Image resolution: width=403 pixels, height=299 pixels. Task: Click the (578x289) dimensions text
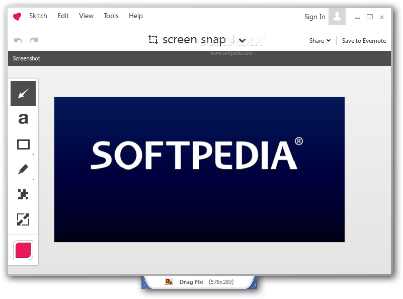tap(221, 282)
